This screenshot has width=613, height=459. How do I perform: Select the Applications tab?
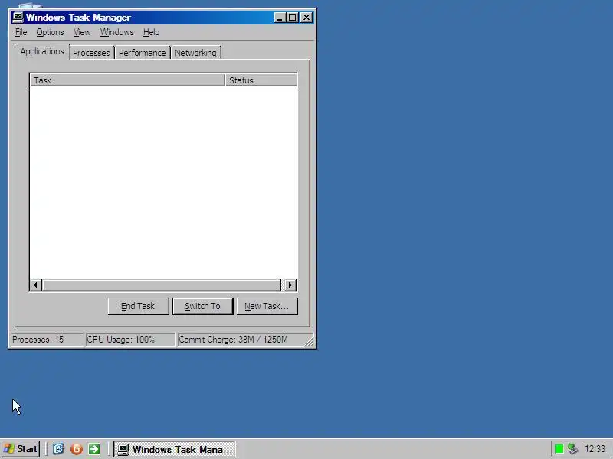click(42, 51)
